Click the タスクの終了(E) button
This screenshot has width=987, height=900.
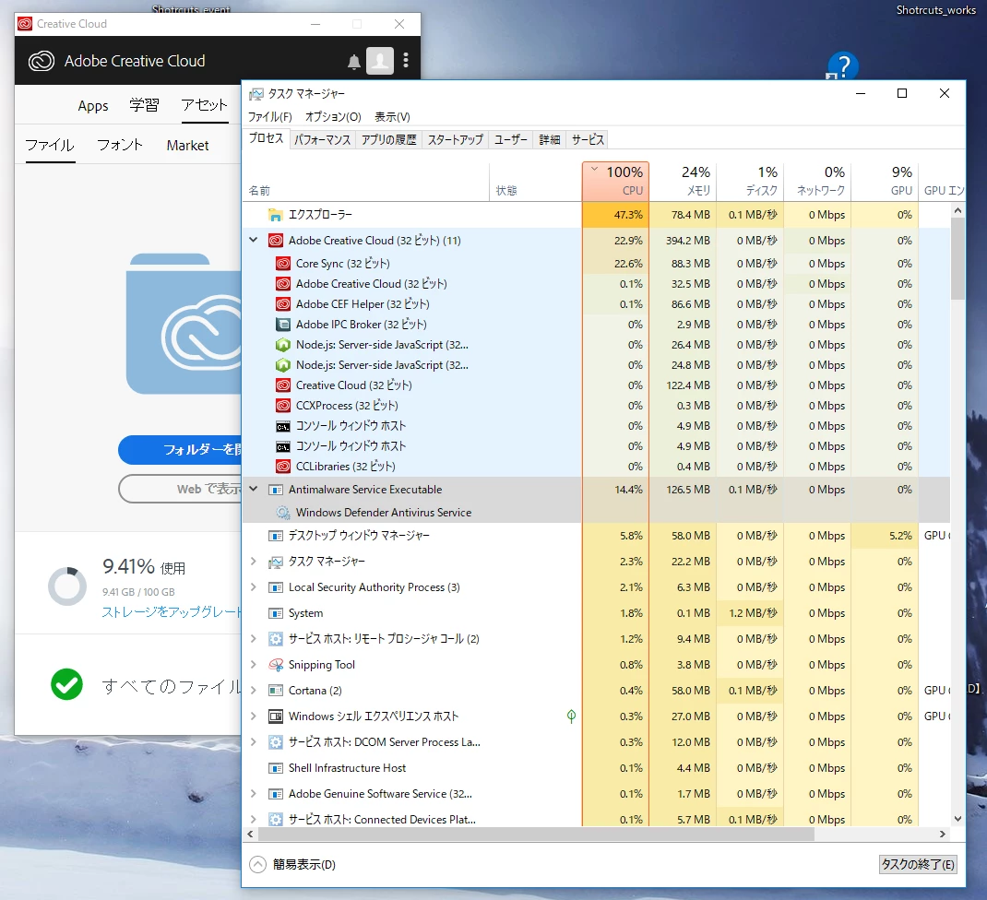pos(918,864)
